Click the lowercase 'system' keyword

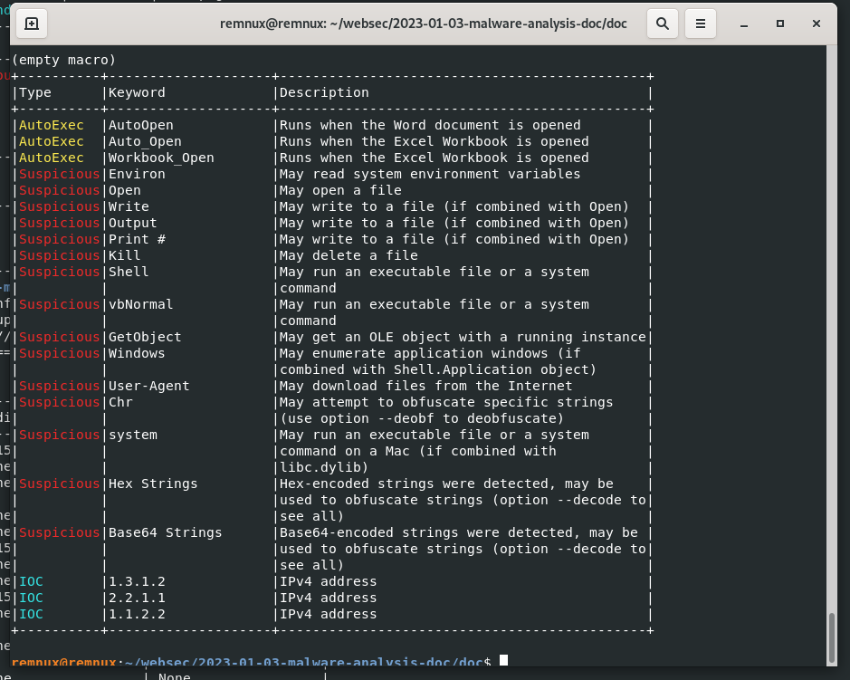coord(133,435)
